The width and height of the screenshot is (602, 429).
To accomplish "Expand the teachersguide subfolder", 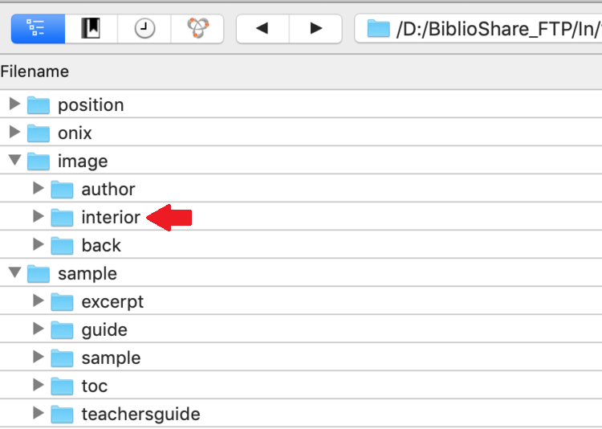I will [x=38, y=413].
